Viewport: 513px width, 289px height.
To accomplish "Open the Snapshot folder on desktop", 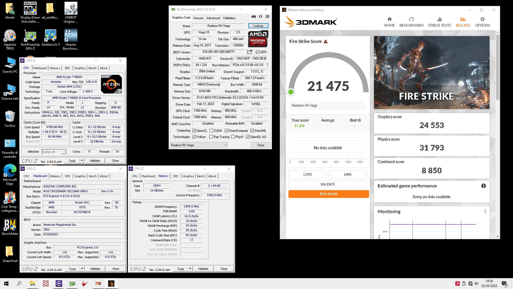I will click(10, 254).
